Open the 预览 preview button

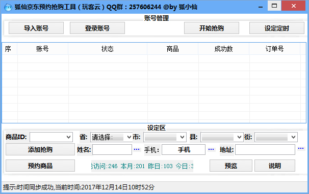[x=231, y=166]
